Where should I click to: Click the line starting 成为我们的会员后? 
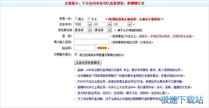[123, 93]
